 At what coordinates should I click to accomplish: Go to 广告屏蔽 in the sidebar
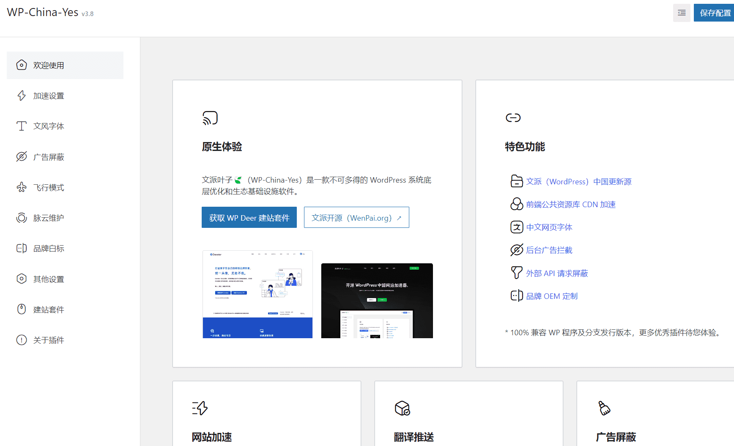point(65,157)
